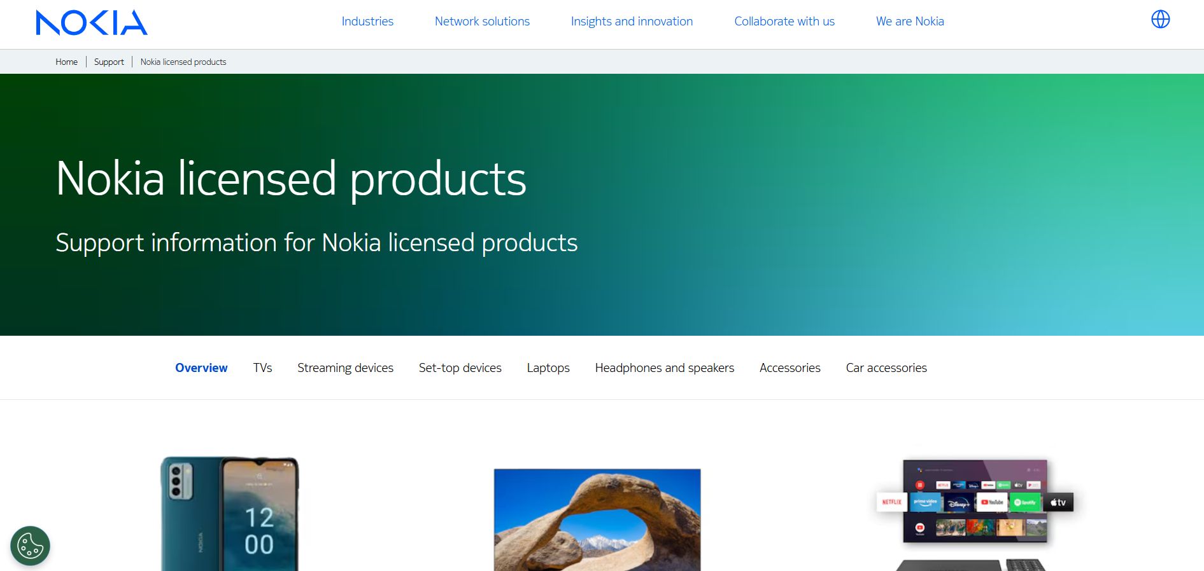Open We are Nokia menu
This screenshot has width=1204, height=571.
coord(909,22)
